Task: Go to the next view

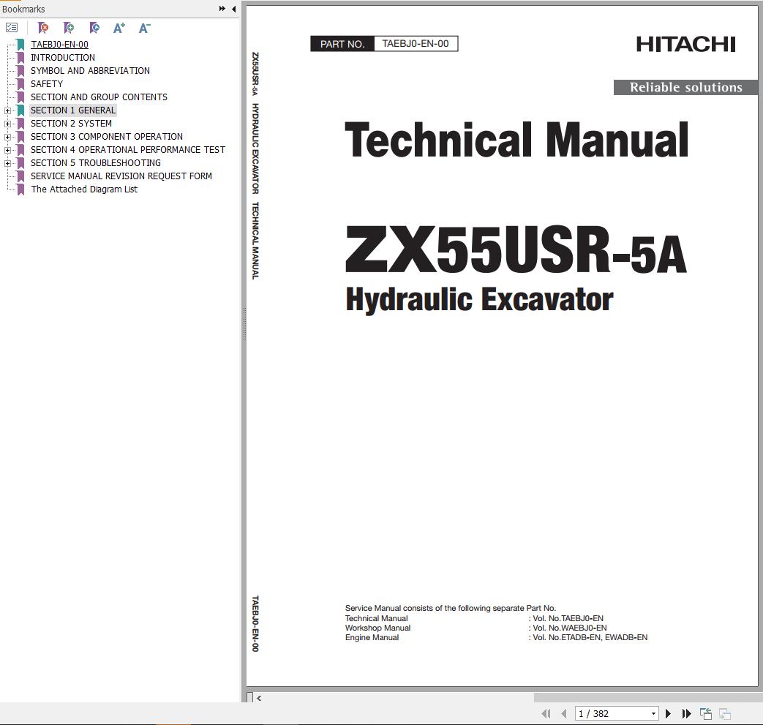Action: 724,713
